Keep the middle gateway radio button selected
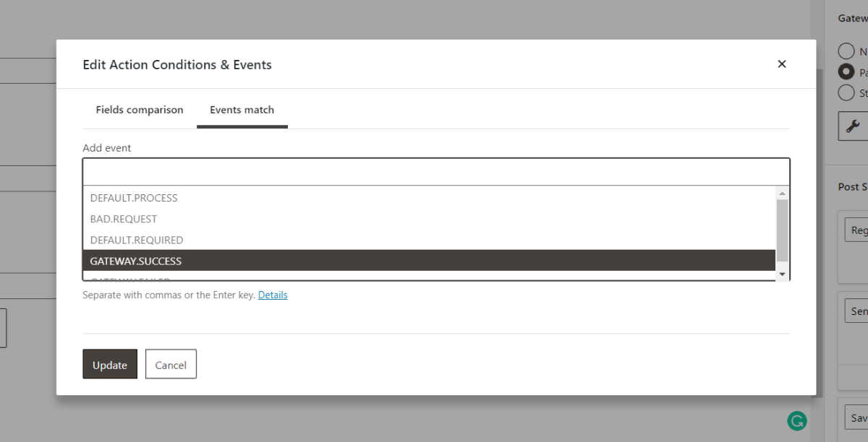The width and height of the screenshot is (868, 442). coord(846,71)
